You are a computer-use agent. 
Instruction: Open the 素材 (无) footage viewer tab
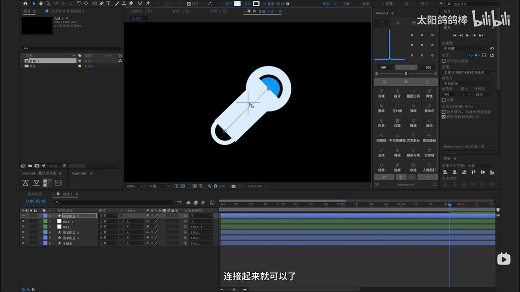pos(181,11)
